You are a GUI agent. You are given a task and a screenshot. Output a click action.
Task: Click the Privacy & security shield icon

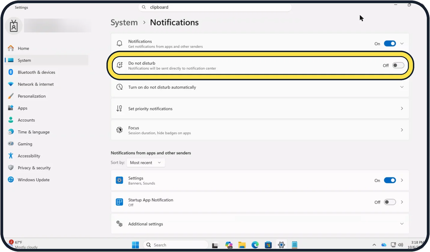tap(11, 168)
